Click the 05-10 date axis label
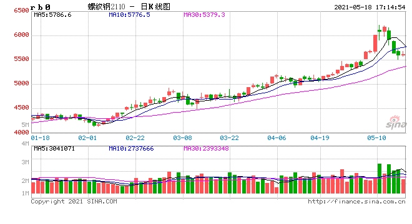This screenshot has height=224, width=412. coord(376,138)
